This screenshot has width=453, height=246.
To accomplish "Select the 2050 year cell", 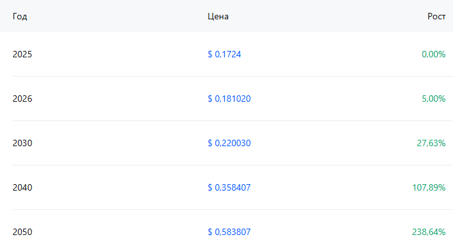I will click(23, 232).
